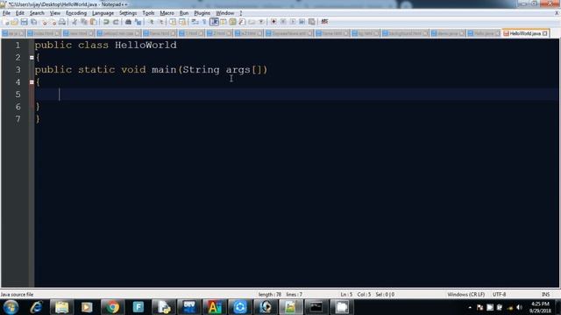561x315 pixels.
Task: Click 'Java source file' status text
Action: click(x=17, y=295)
